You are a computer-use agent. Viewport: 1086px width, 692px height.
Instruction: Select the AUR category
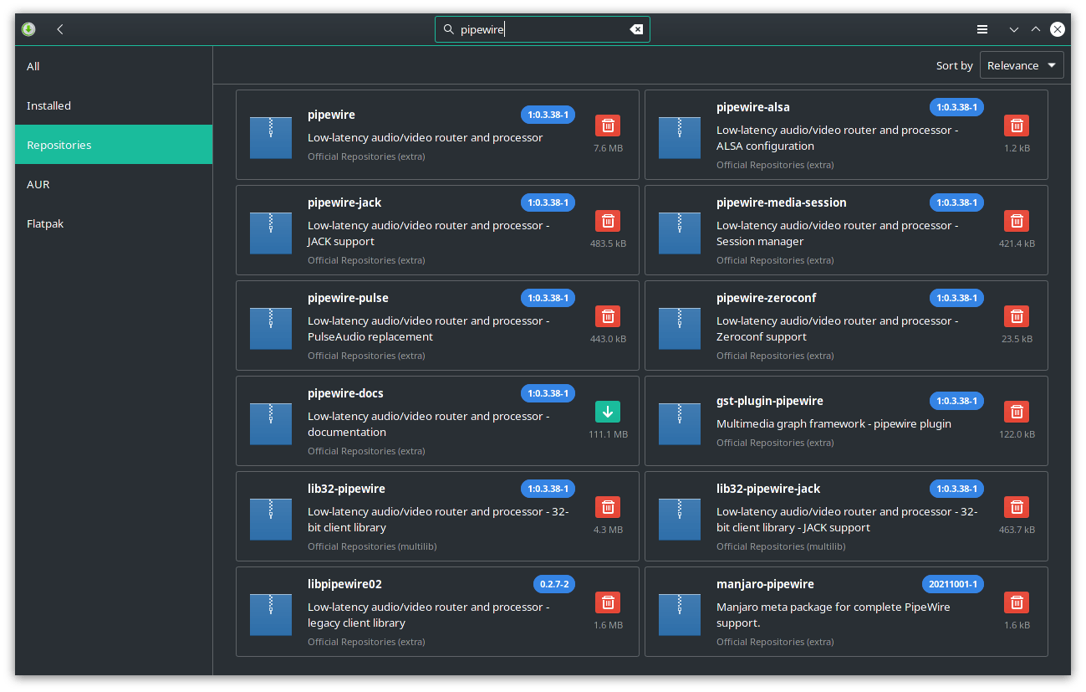pos(38,184)
